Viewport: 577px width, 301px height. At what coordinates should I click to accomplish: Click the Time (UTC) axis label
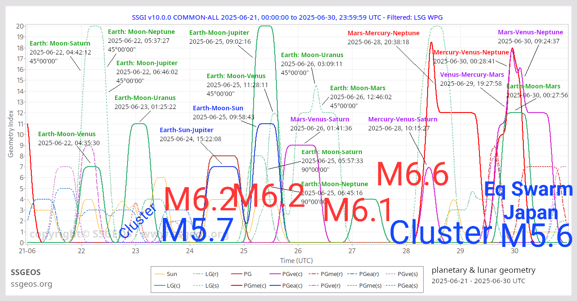tap(296, 260)
